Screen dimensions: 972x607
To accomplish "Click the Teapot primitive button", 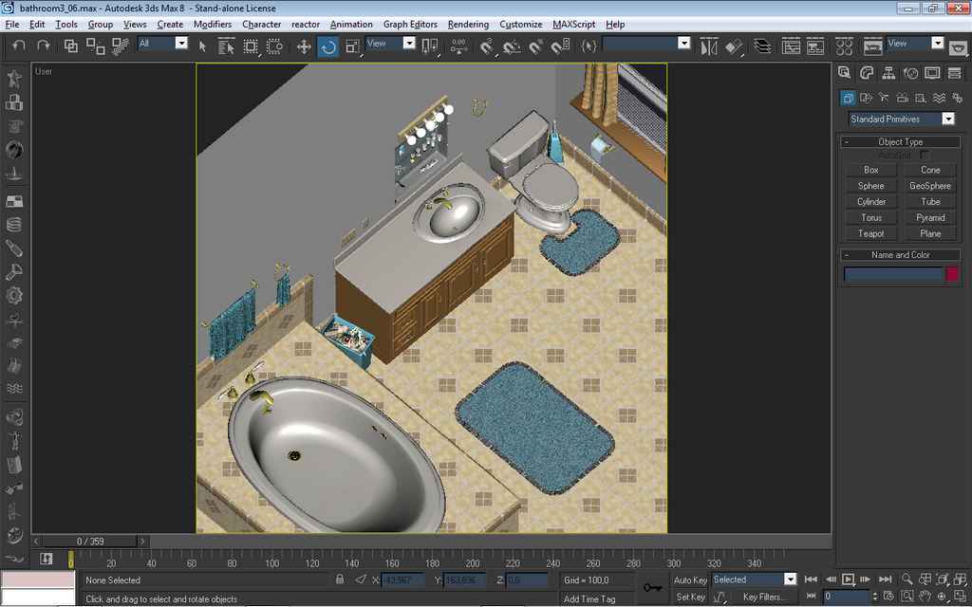I will coord(870,233).
